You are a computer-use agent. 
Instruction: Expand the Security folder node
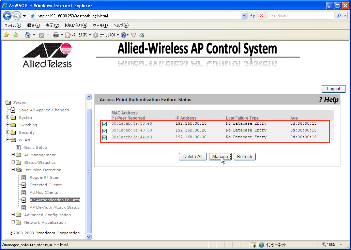(7, 132)
